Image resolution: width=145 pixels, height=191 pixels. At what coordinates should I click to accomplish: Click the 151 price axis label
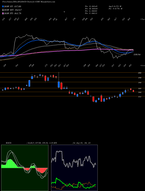coord(139,97)
